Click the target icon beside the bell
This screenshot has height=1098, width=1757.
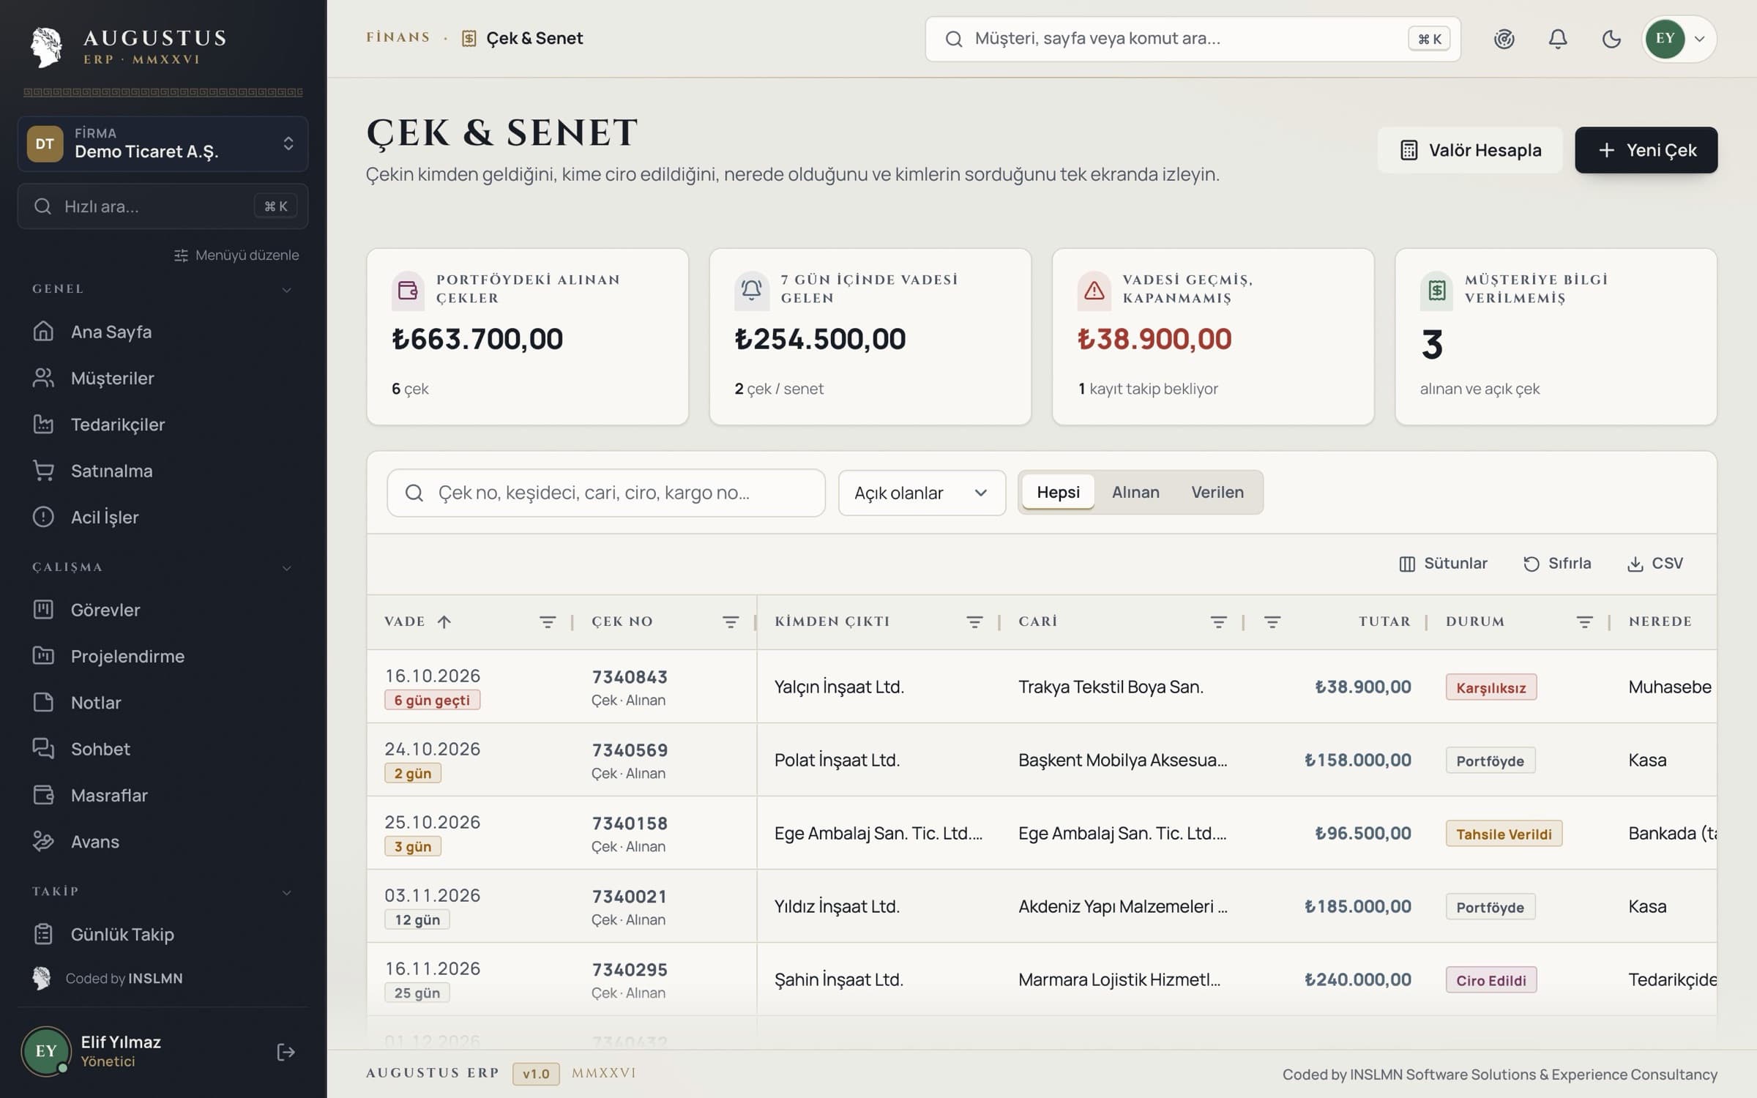1504,39
